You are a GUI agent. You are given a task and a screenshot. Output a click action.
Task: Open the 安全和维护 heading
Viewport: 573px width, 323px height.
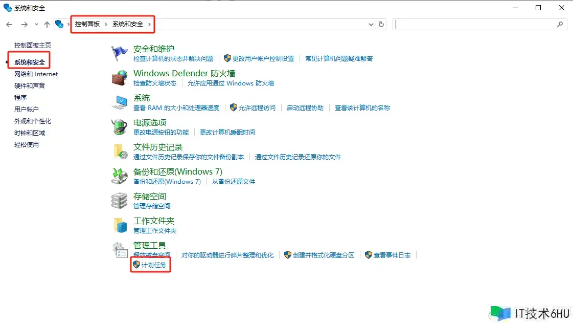153,49
